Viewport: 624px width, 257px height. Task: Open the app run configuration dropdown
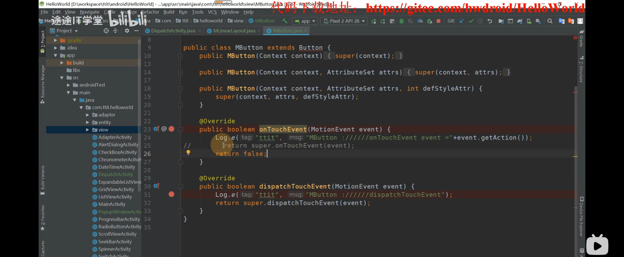point(305,21)
